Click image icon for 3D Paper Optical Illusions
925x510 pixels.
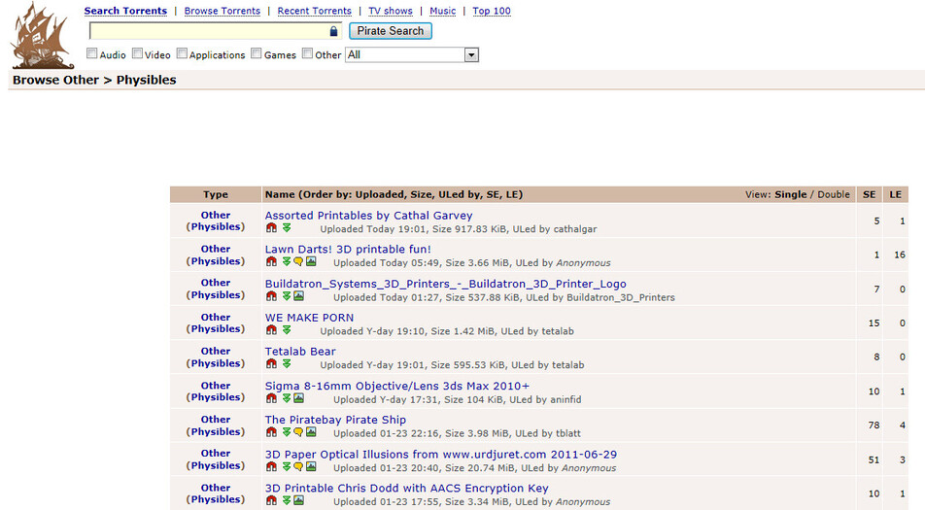point(311,466)
